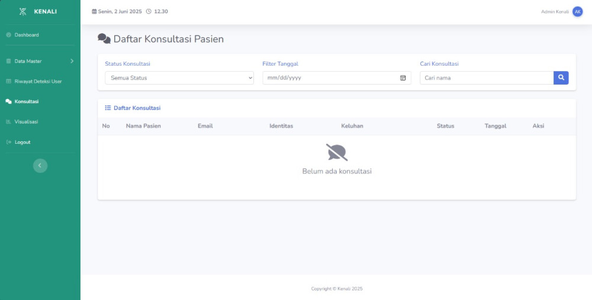Viewport: 592px width, 300px height.
Task: Click the Riwayat Deteksi User table icon
Action: [x=8, y=82]
